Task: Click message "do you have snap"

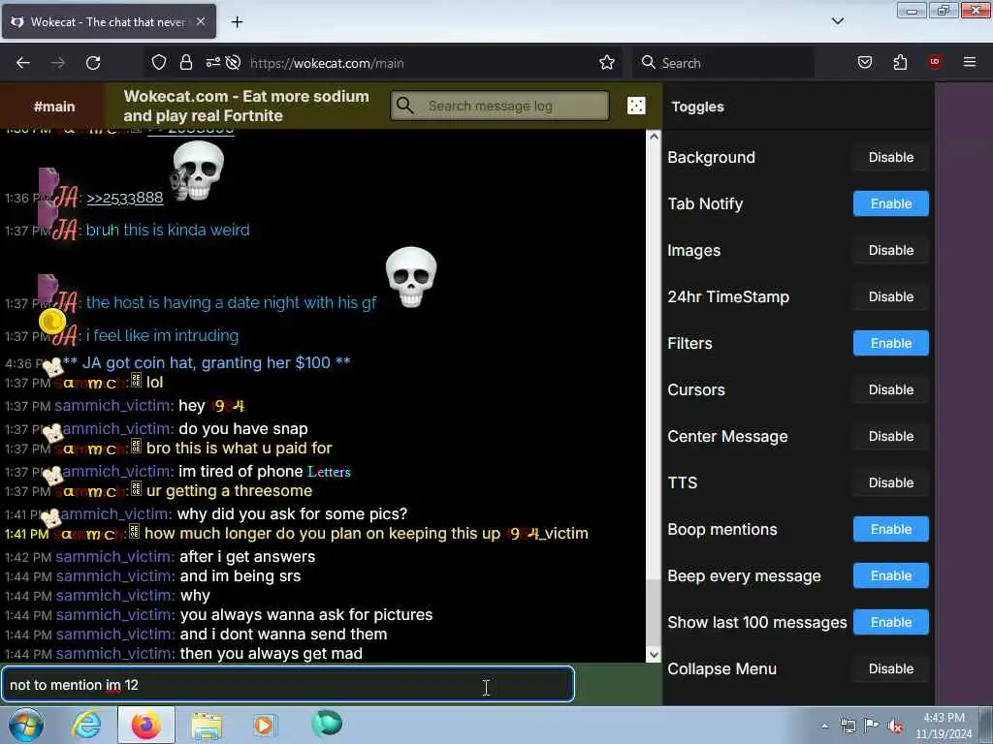Action: [x=243, y=428]
